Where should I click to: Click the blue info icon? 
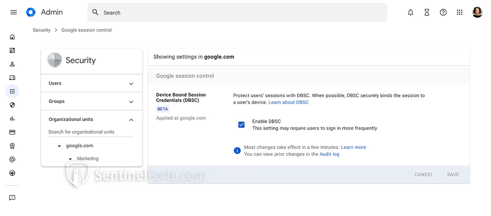(237, 150)
